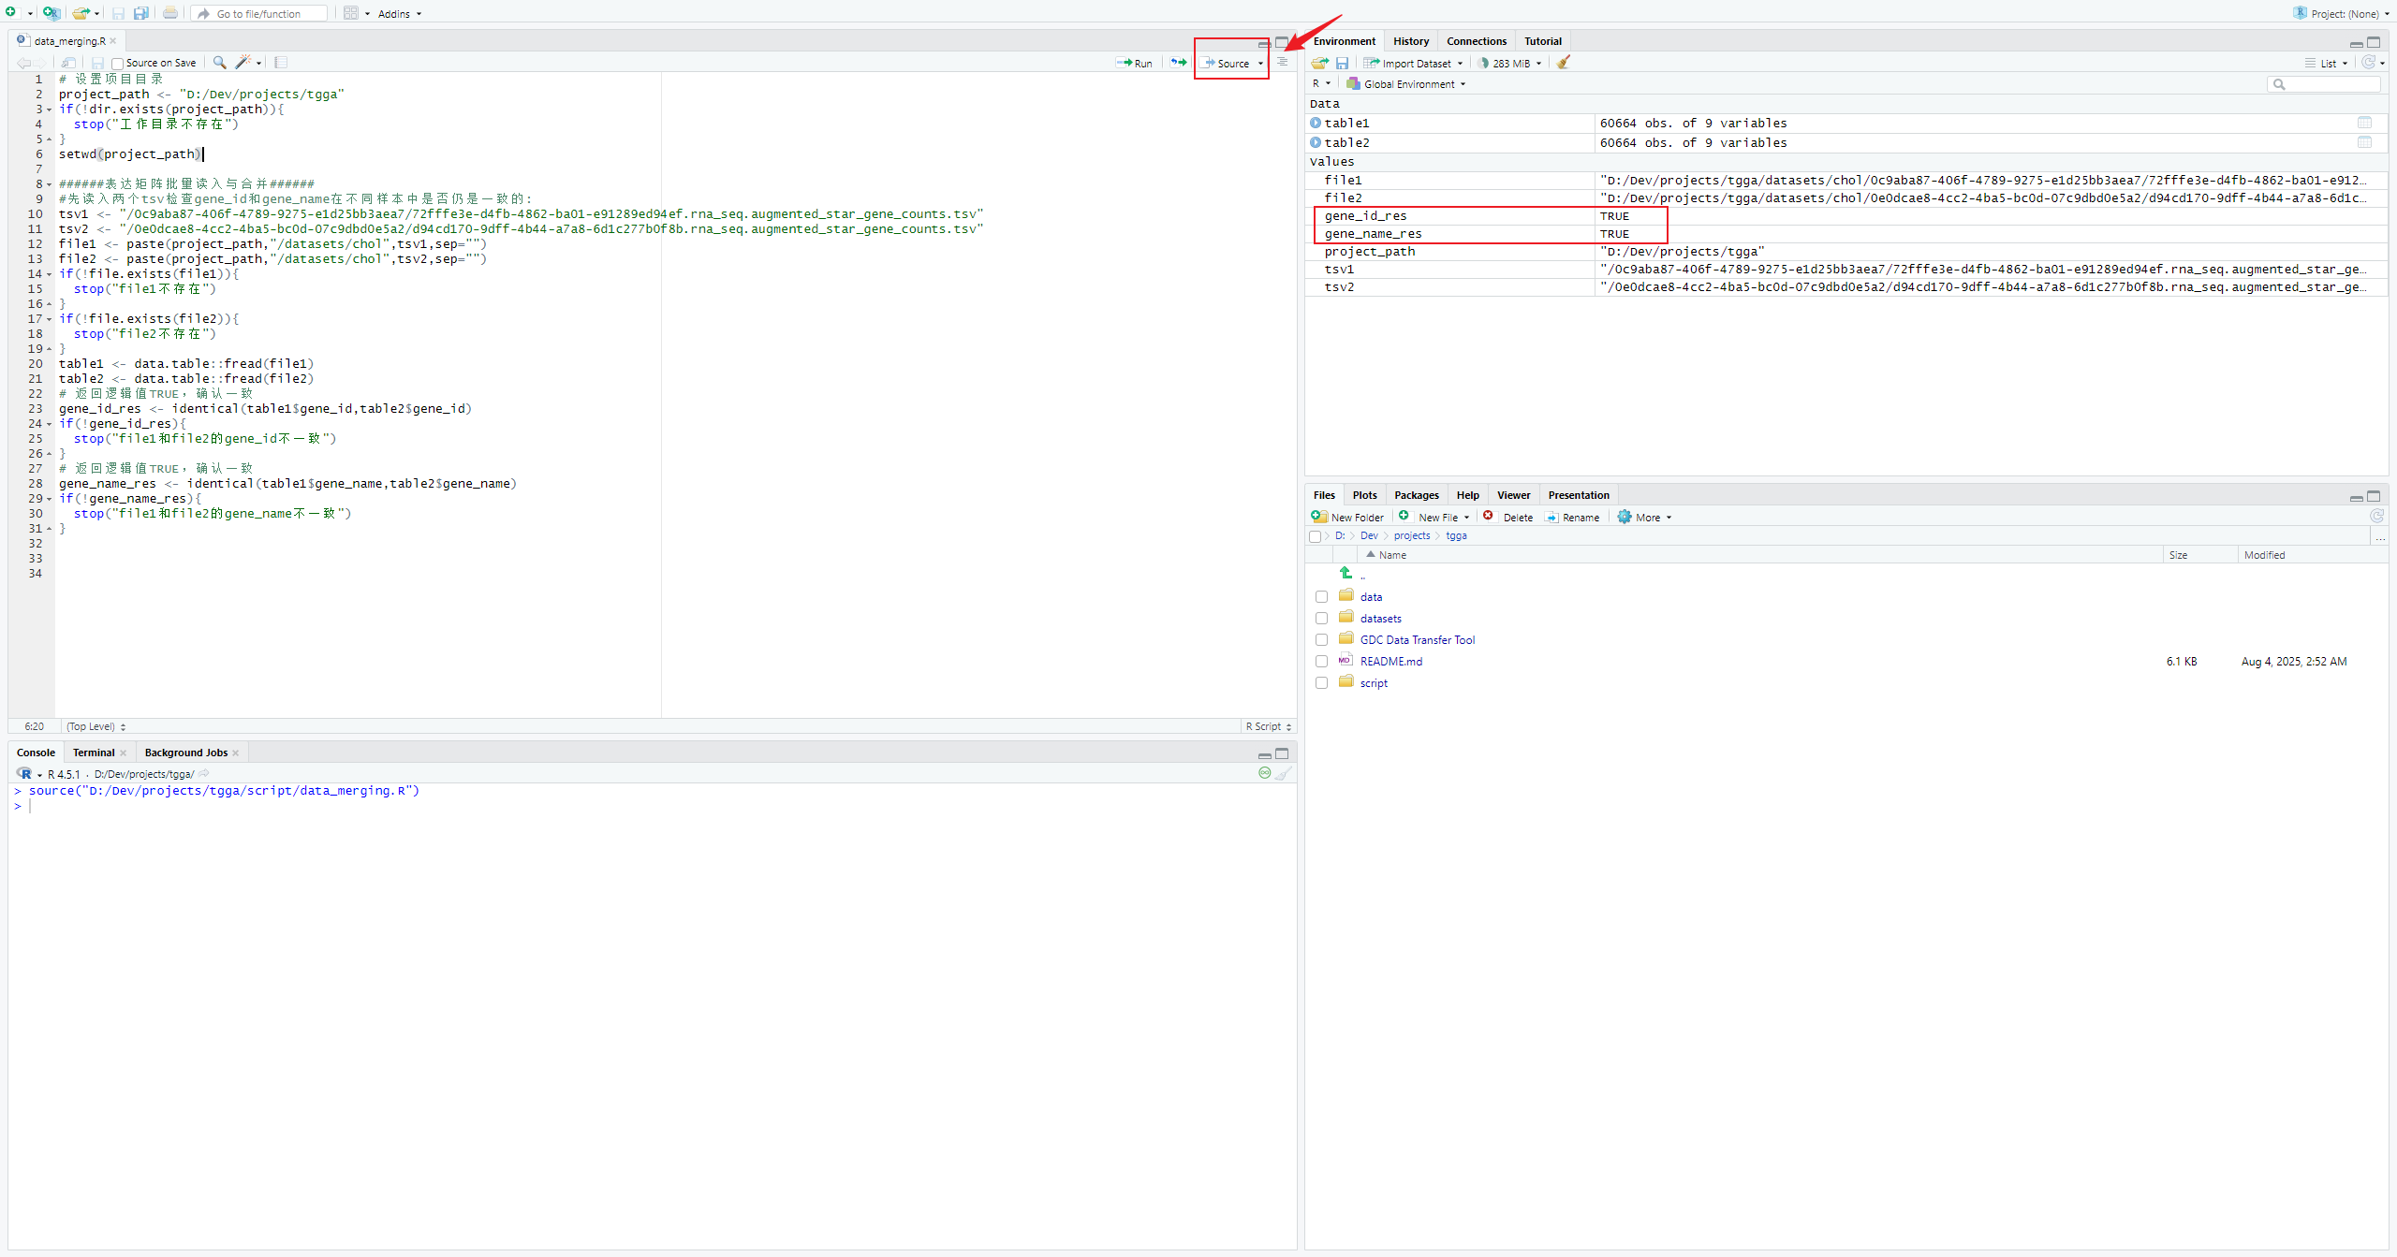Switch to the Connections tab
Image resolution: width=2397 pixels, height=1257 pixels.
[x=1476, y=41]
